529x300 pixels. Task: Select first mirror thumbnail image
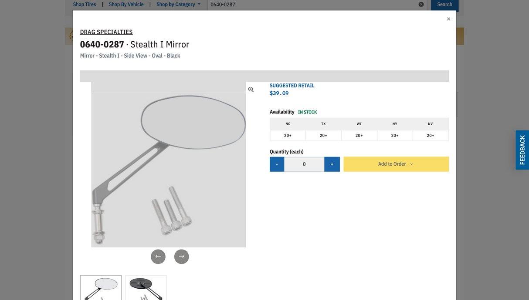pos(101,287)
